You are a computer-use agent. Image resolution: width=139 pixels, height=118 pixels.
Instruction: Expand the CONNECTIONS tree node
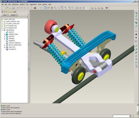(x=5, y=34)
